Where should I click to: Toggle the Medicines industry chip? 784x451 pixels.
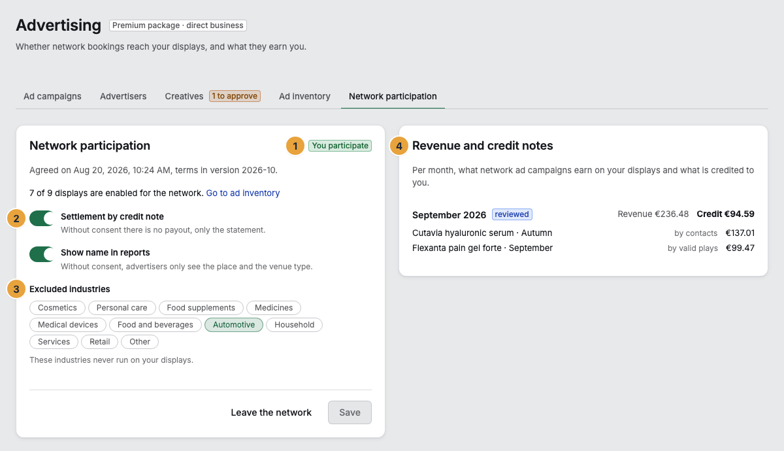[274, 308]
